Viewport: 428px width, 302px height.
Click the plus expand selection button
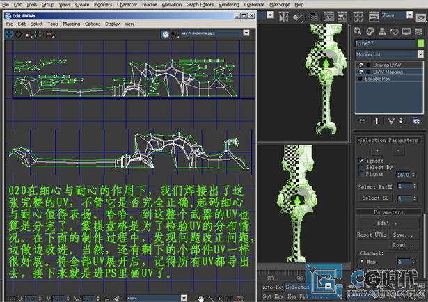pyautogui.click(x=377, y=150)
